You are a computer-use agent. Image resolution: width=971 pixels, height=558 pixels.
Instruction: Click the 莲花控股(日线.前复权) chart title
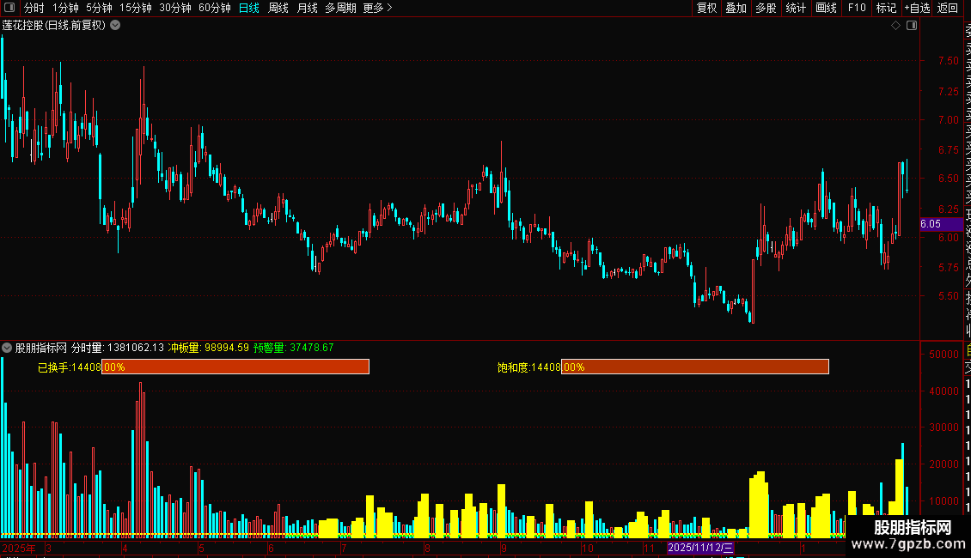point(54,26)
